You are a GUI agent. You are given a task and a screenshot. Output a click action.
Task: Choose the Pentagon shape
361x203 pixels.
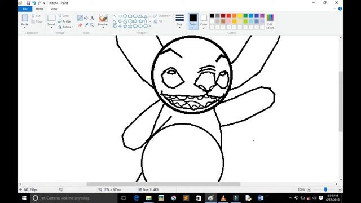pos(125,21)
